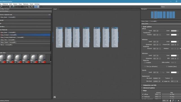Collapse the Scene Materials group header
This screenshot has width=181, height=102.
pos(25,30)
